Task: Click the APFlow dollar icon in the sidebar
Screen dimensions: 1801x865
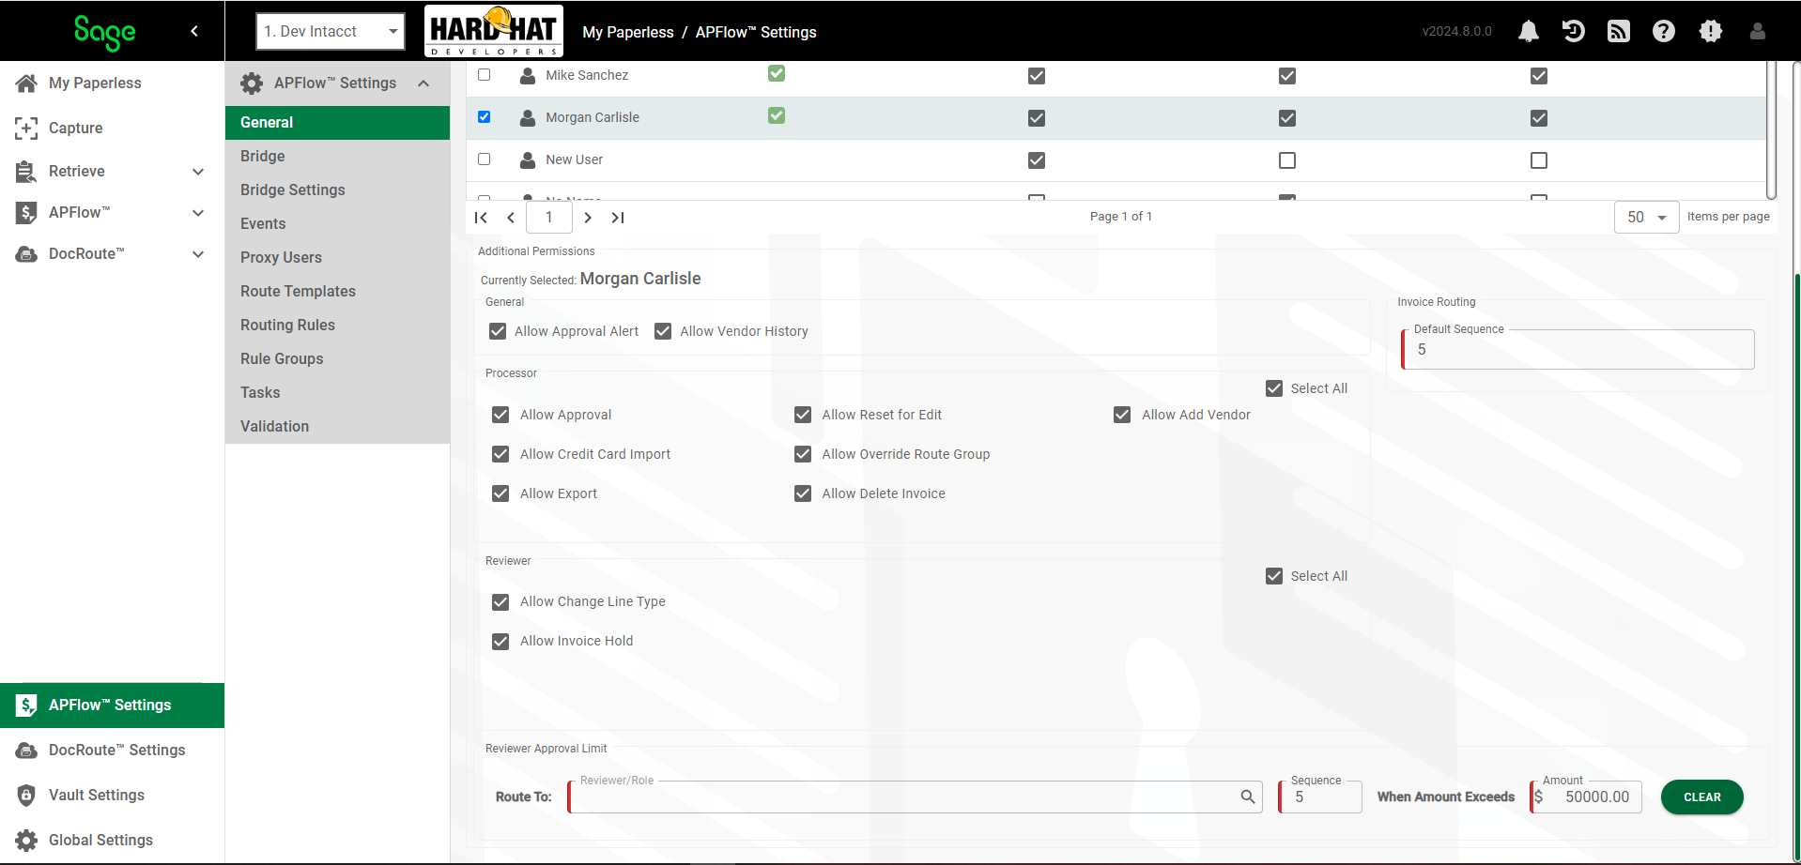Action: coord(26,212)
